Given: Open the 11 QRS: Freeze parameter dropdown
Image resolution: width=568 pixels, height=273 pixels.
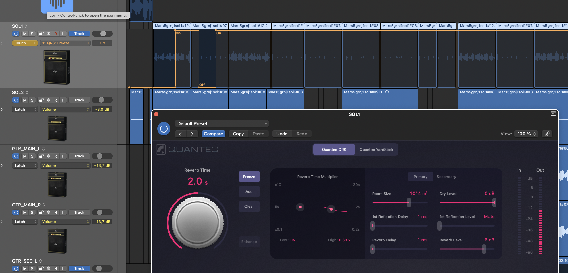Looking at the screenshot, I should tap(65, 43).
